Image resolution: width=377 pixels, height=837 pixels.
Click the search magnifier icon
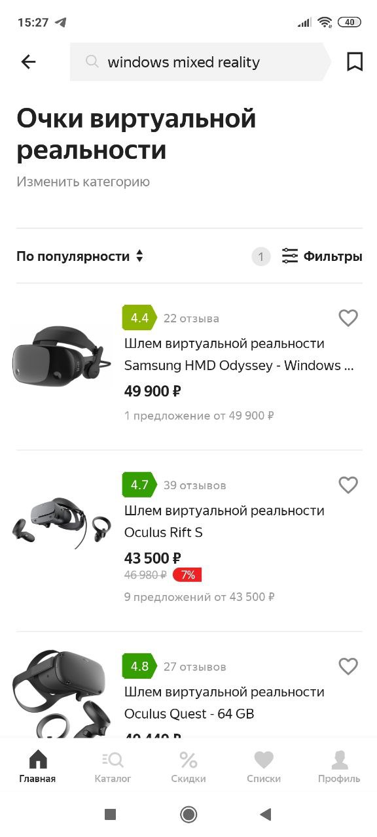[x=93, y=61]
